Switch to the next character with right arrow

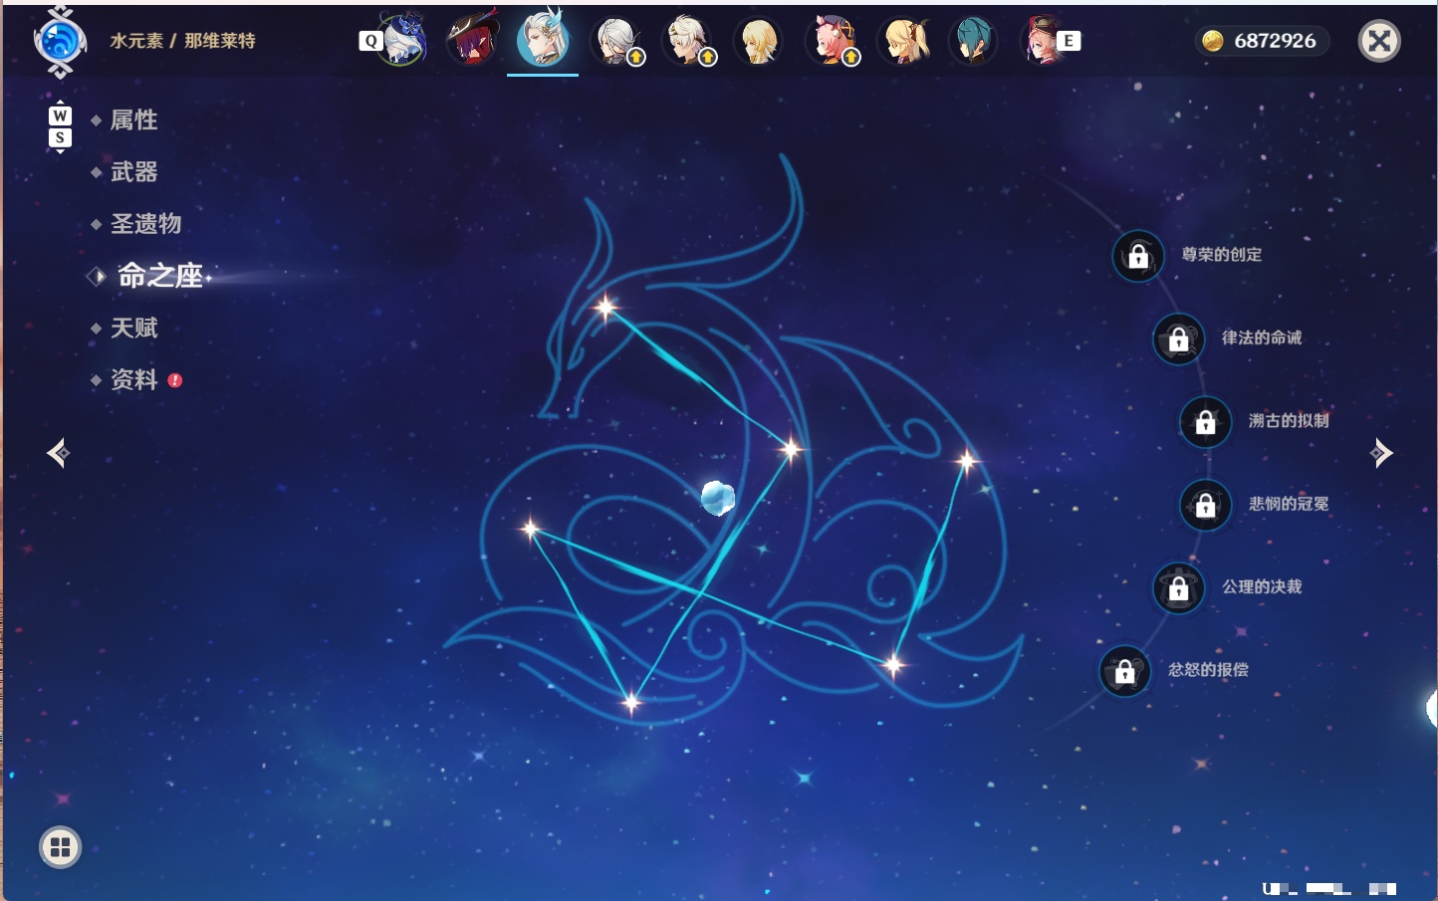(1381, 453)
